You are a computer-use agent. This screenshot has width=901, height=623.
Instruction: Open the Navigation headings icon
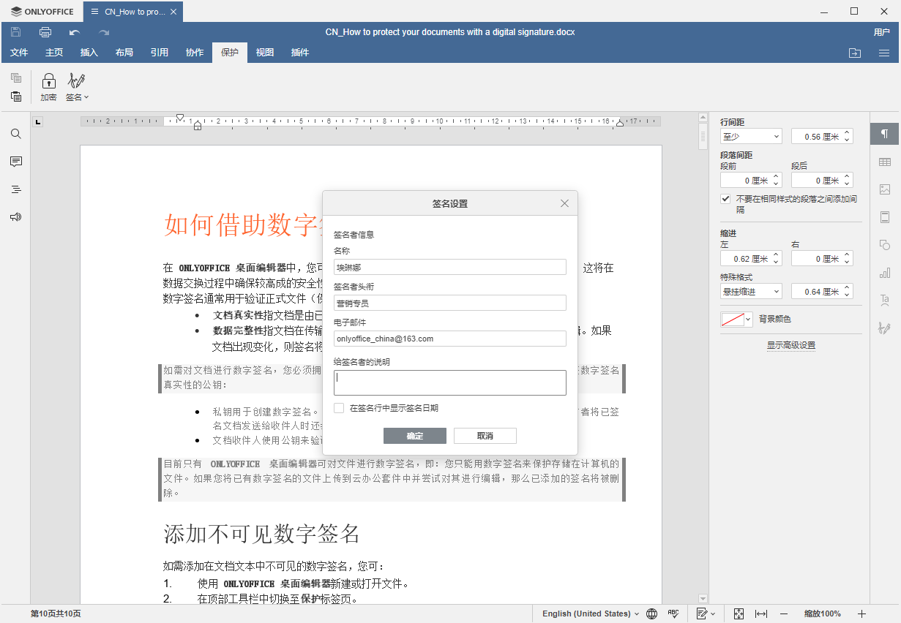[x=16, y=189]
